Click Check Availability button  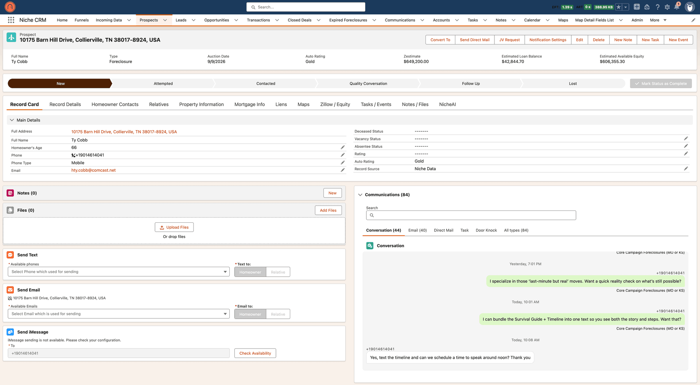[255, 353]
